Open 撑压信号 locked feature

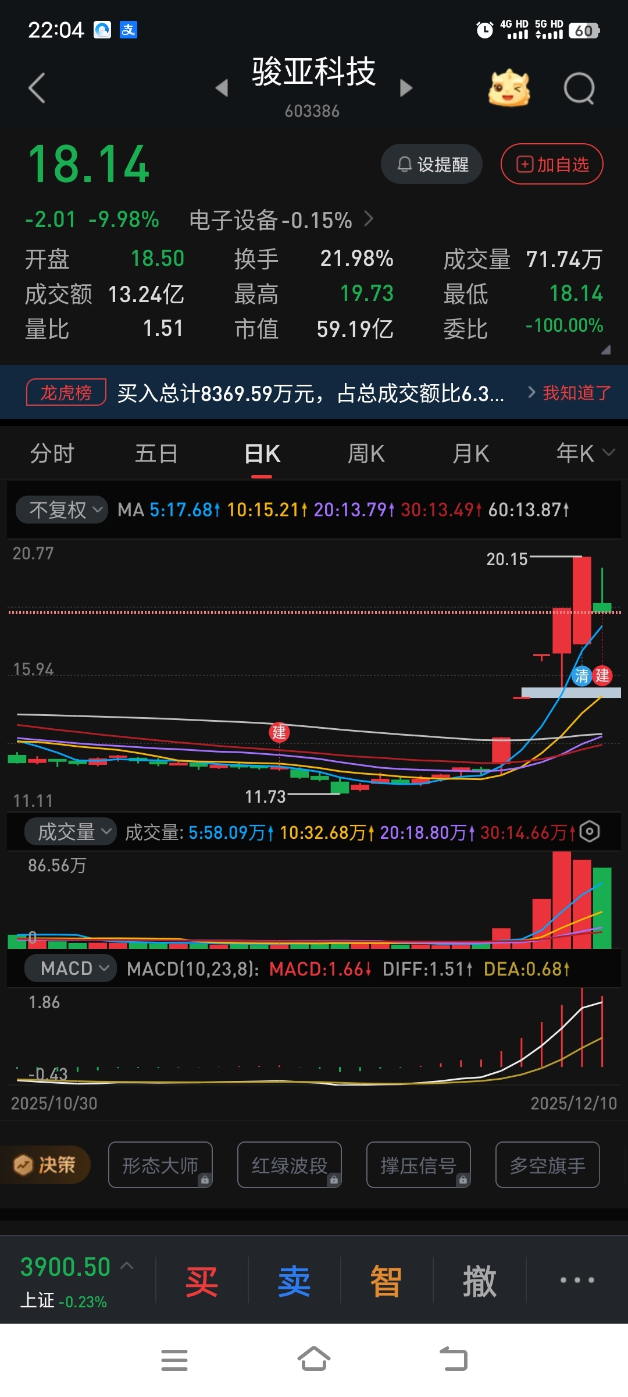click(x=419, y=1165)
